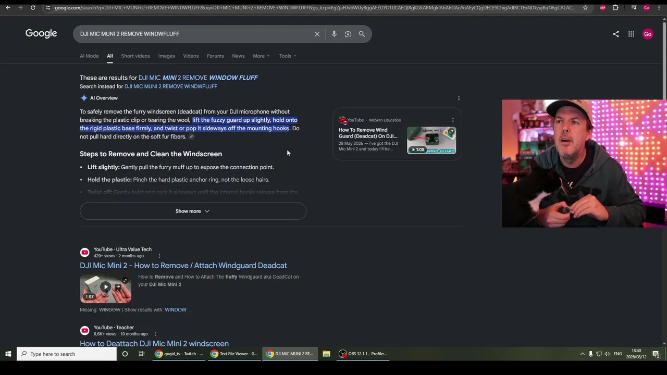667x375 pixels.
Task: Bookmark this page with the star icon
Action: pyautogui.click(x=585, y=8)
